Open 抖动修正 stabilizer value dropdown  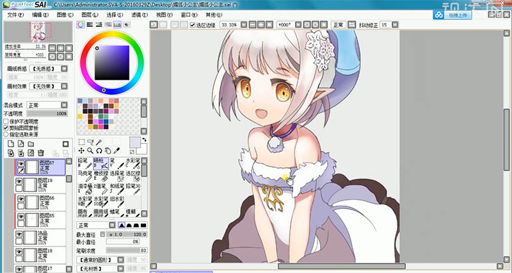coord(395,25)
